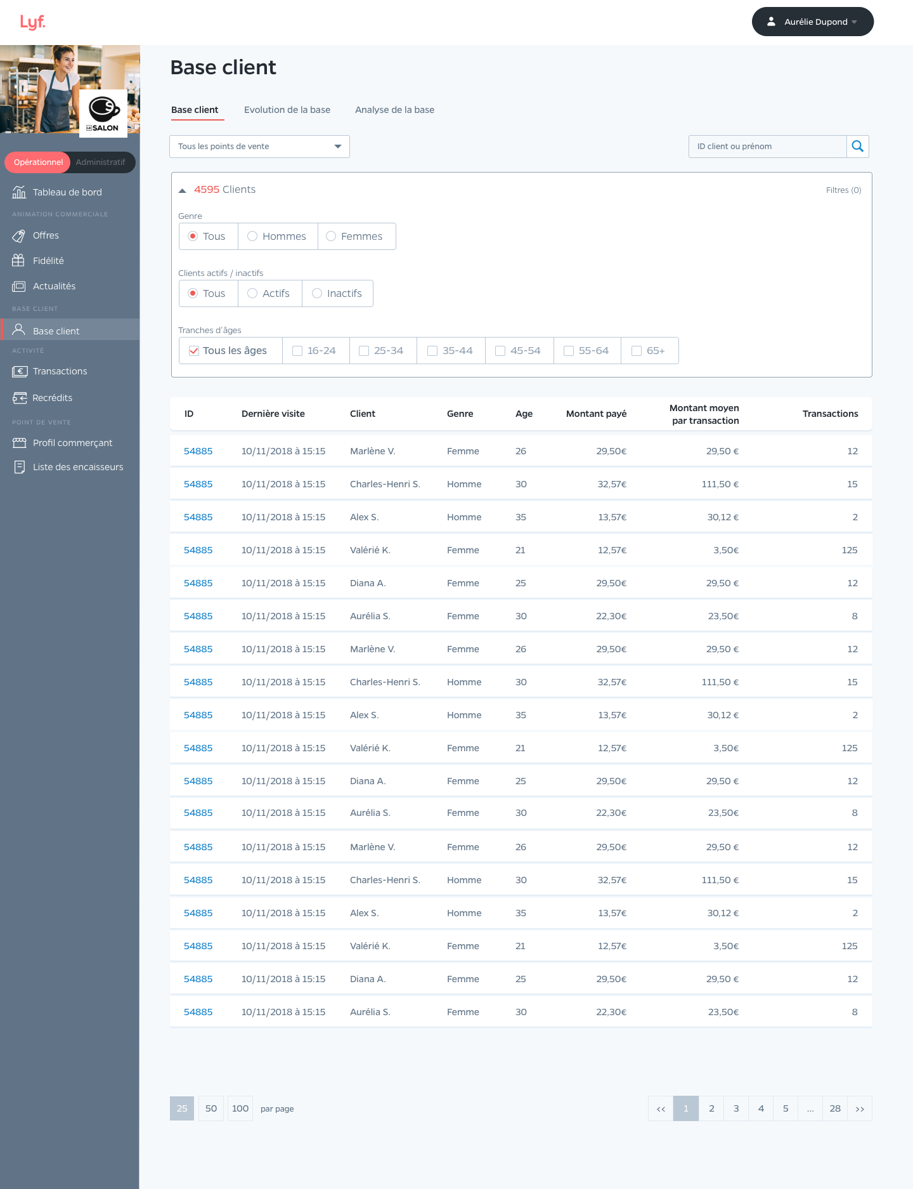The width and height of the screenshot is (913, 1189).
Task: Check the 55-64 age range
Action: tap(569, 351)
